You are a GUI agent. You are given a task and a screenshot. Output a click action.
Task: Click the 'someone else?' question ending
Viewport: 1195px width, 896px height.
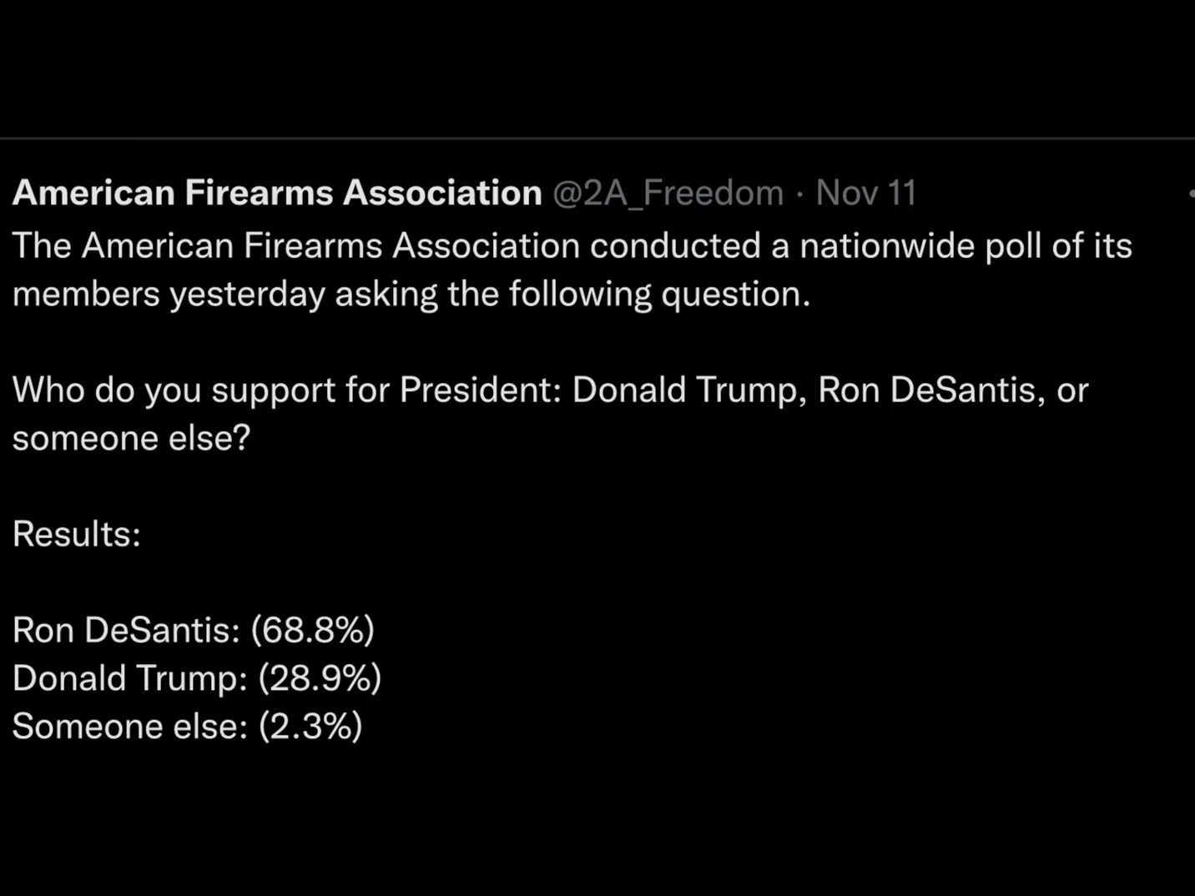point(131,438)
